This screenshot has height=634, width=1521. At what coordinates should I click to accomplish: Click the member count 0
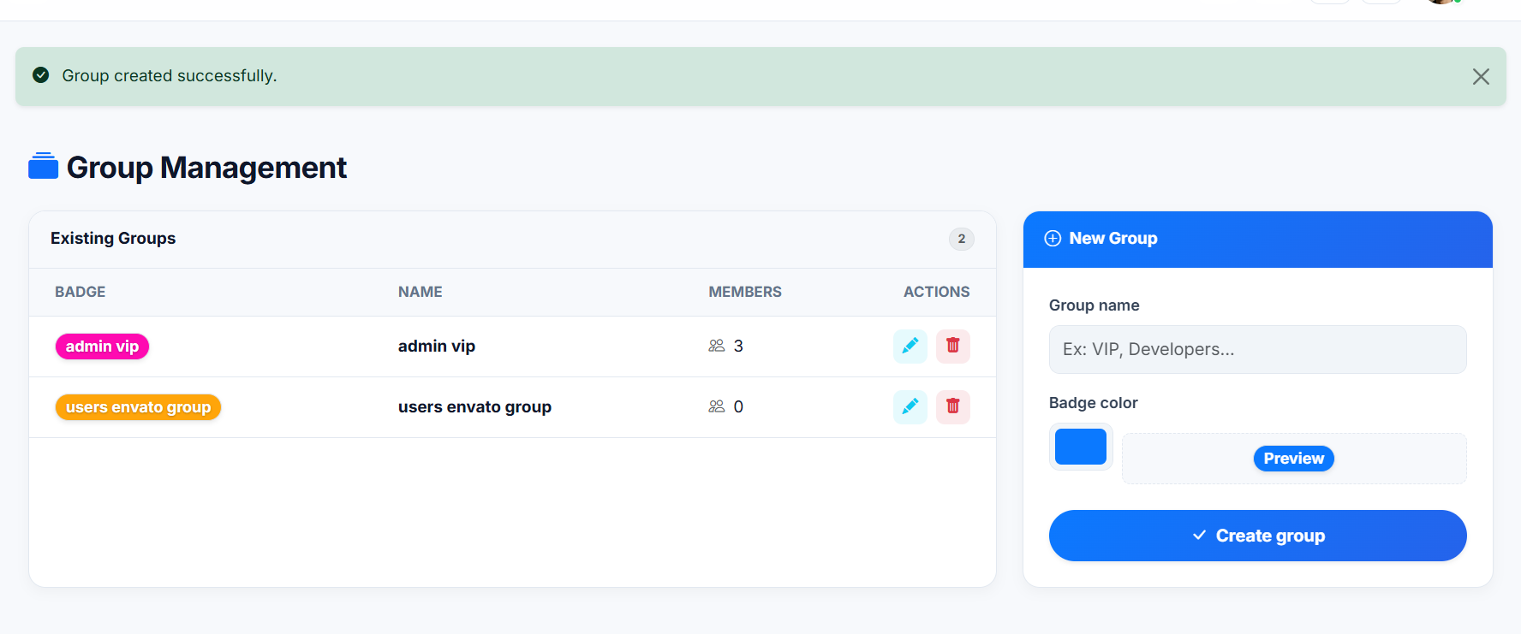pyautogui.click(x=738, y=406)
